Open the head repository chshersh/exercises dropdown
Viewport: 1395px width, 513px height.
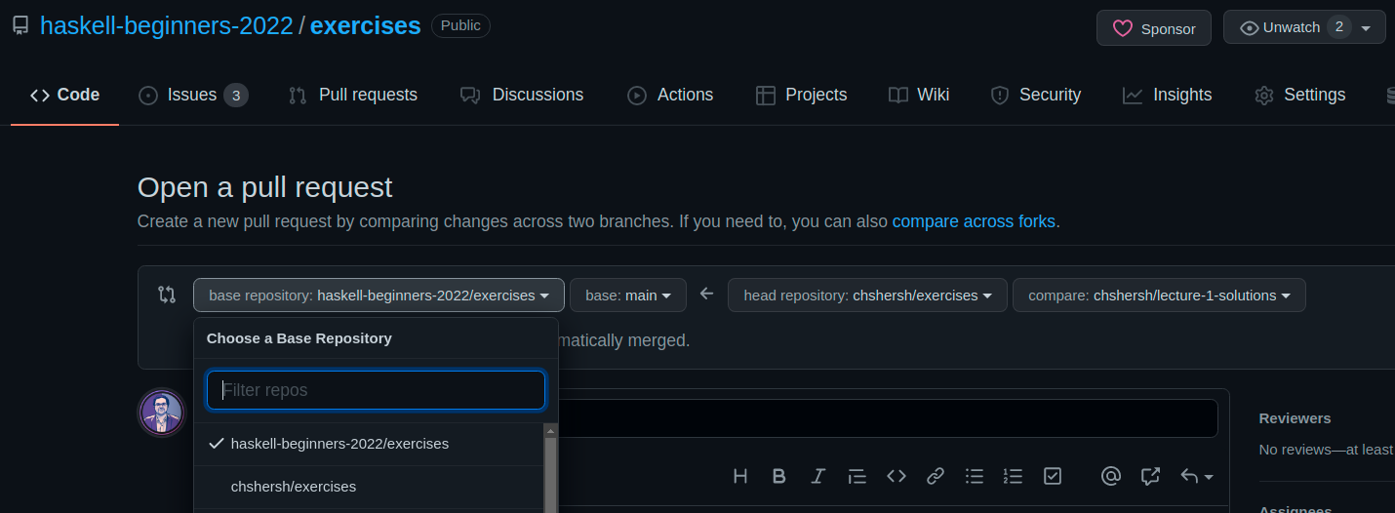pyautogui.click(x=867, y=296)
